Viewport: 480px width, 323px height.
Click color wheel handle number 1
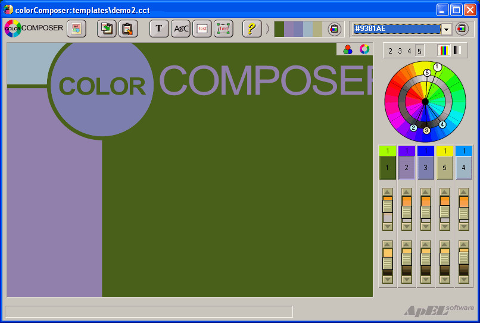pyautogui.click(x=438, y=67)
